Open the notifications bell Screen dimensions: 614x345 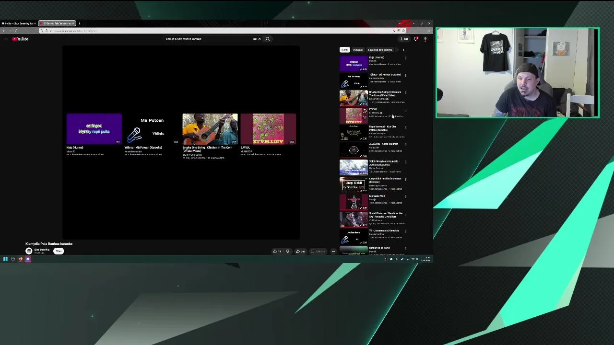point(416,39)
